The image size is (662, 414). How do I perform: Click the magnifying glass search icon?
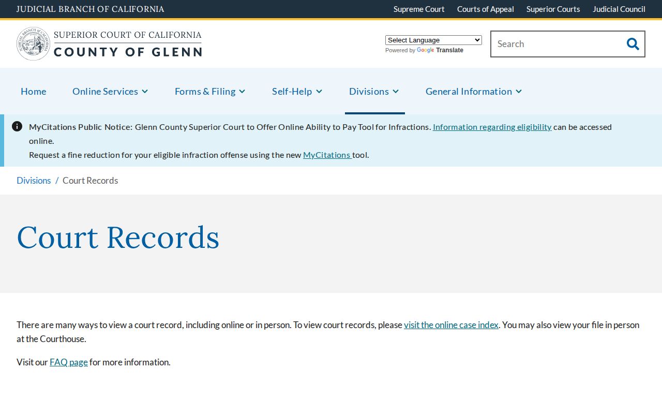(x=633, y=44)
